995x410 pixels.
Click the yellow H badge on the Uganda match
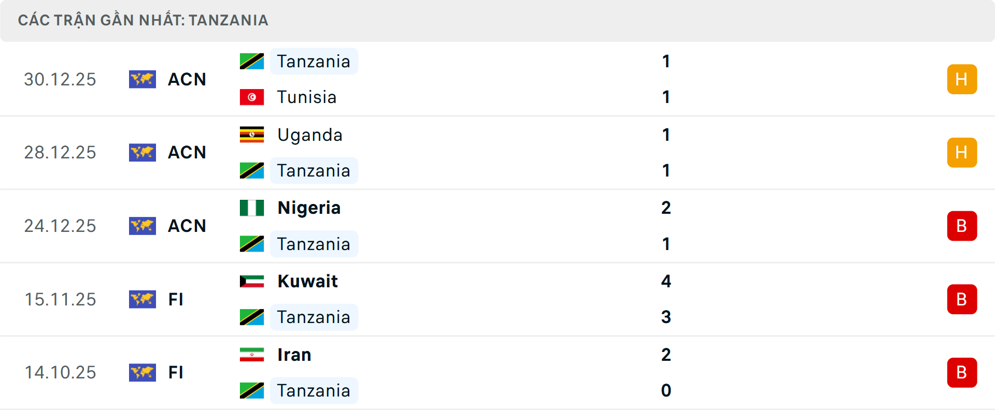[962, 153]
